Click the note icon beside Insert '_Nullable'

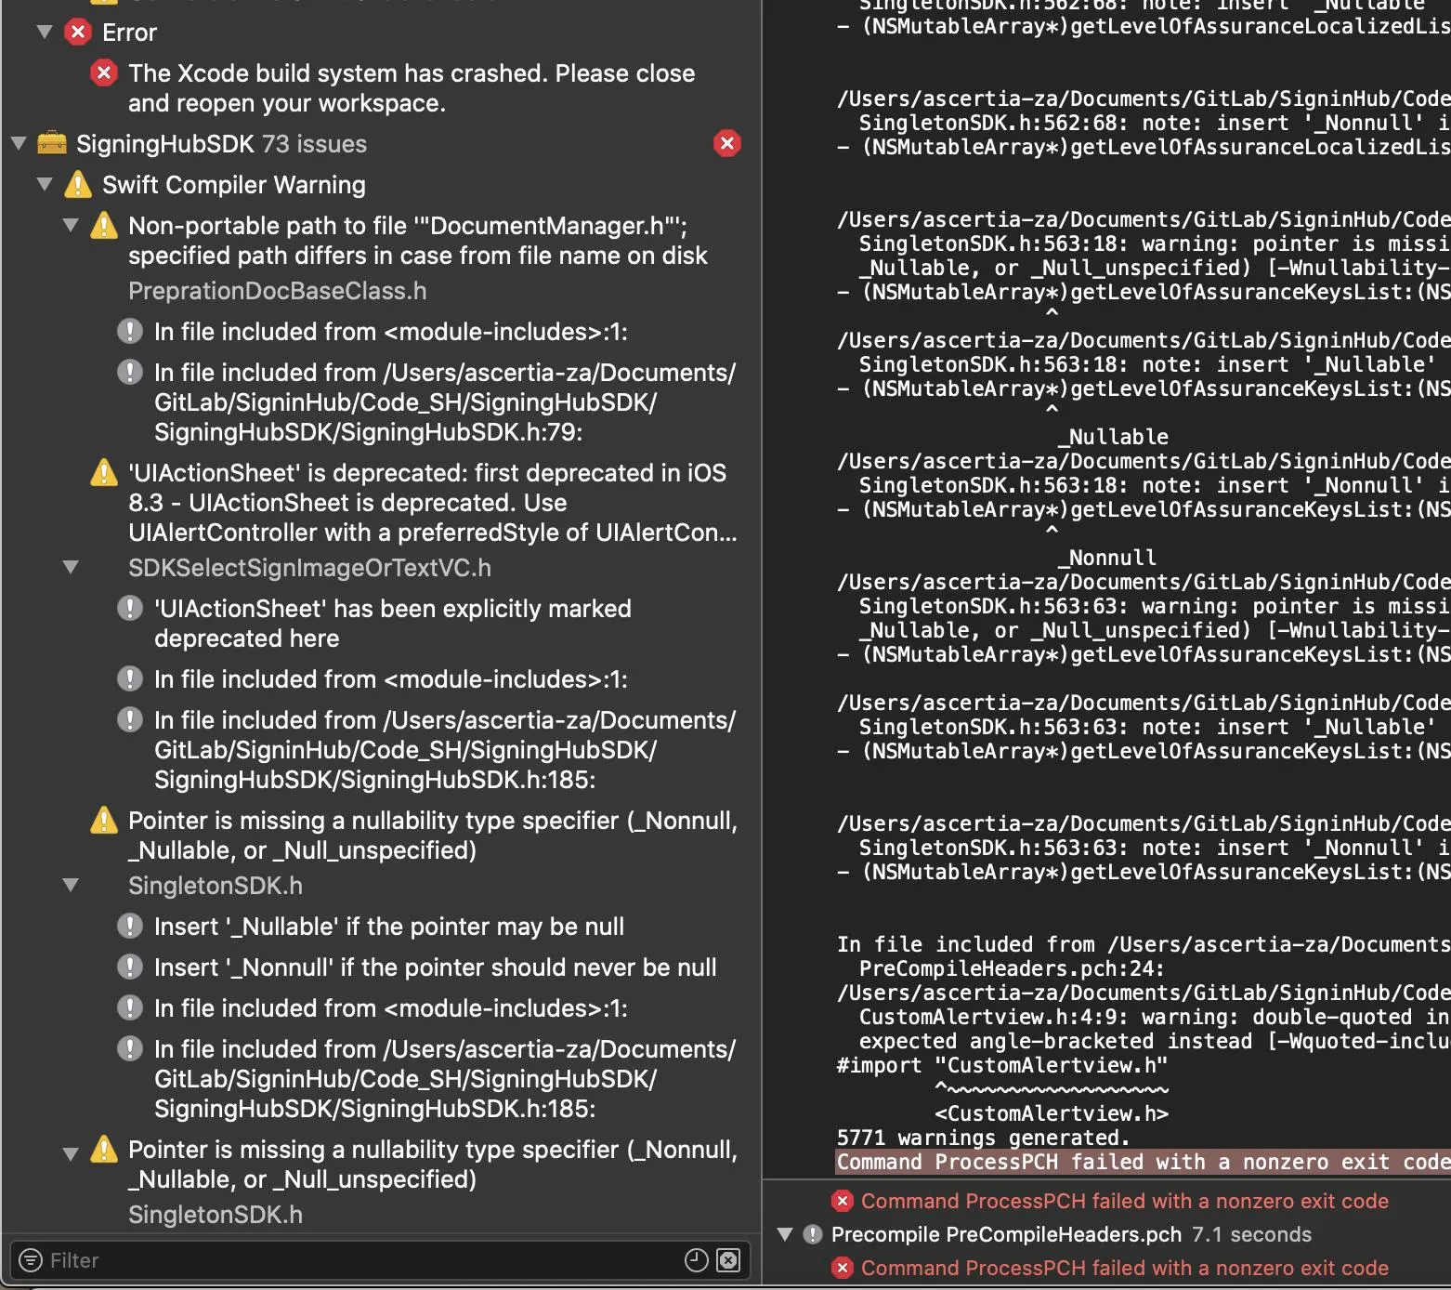[130, 926]
